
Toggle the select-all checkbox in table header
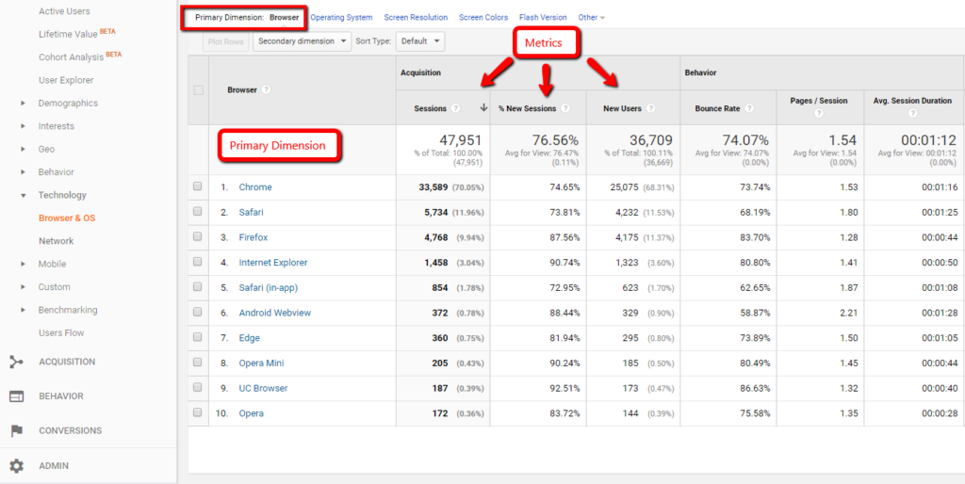point(198,90)
